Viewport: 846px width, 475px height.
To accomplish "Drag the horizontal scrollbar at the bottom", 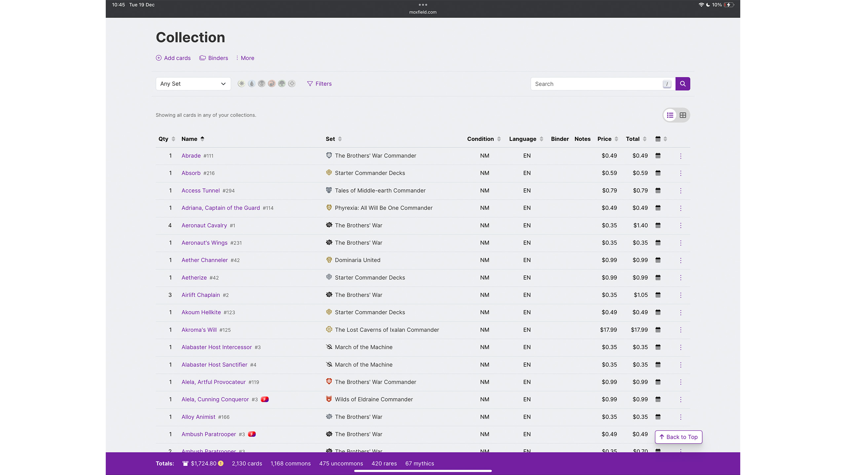I will pyautogui.click(x=423, y=471).
